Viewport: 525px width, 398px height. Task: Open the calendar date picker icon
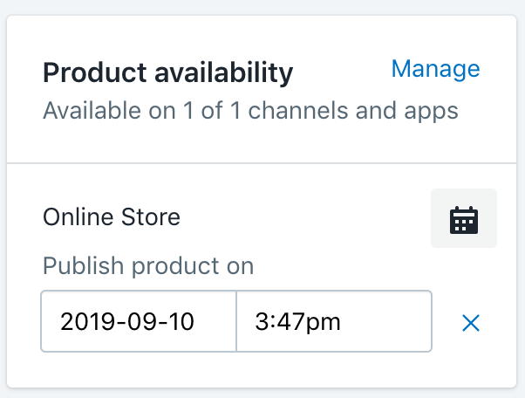[x=464, y=218]
